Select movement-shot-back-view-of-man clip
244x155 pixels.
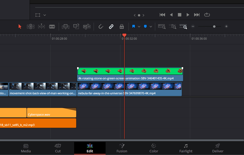43,89
